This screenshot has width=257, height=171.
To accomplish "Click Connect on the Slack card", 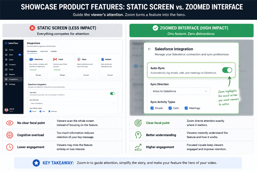I will 86,75.
